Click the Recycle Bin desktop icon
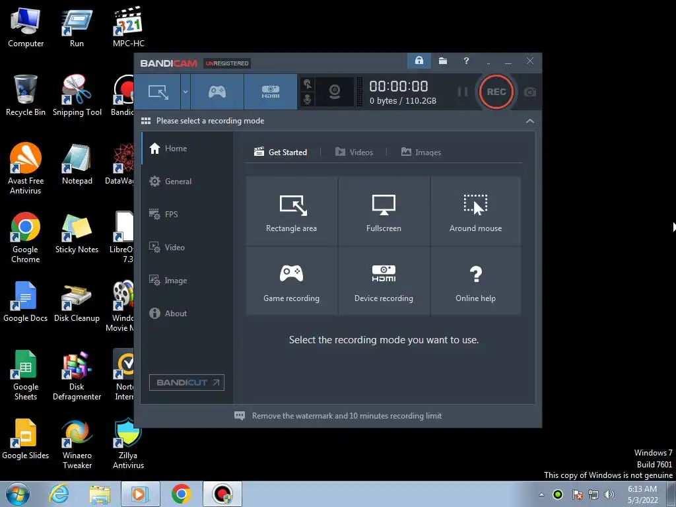This screenshot has width=676, height=507. coord(26,96)
